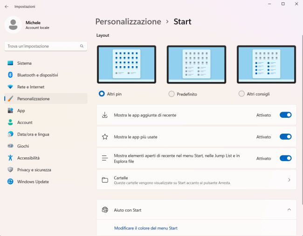Open the App category label
The height and width of the screenshot is (236, 303).
coord(21,111)
